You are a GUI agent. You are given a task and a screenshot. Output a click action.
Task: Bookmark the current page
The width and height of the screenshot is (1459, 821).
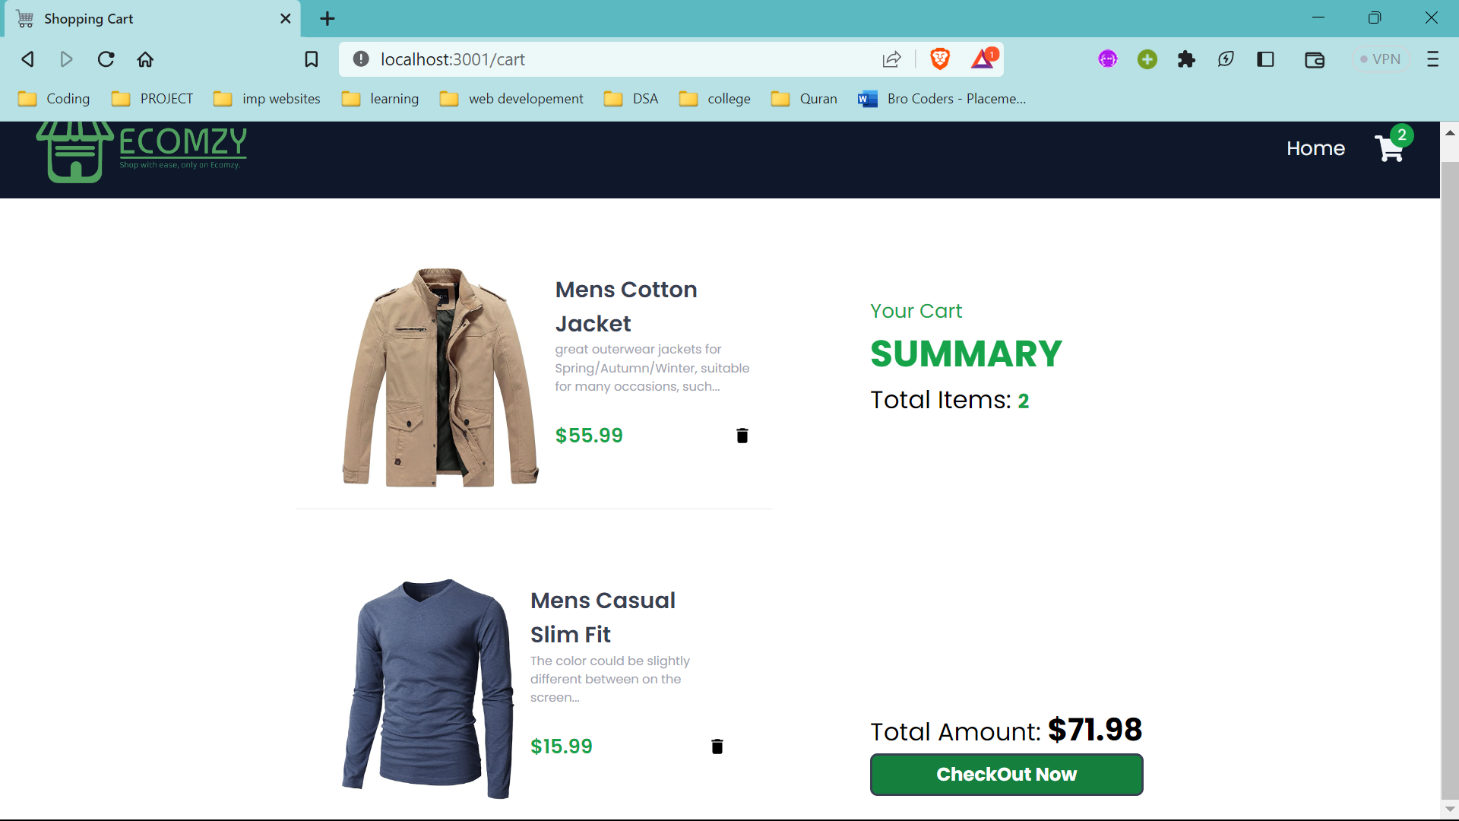coord(311,59)
